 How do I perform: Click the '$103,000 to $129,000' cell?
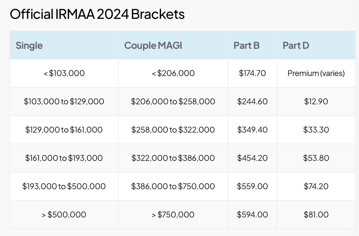pos(64,101)
